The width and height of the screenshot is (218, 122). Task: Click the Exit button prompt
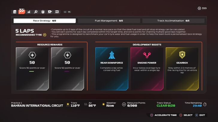click(x=200, y=115)
